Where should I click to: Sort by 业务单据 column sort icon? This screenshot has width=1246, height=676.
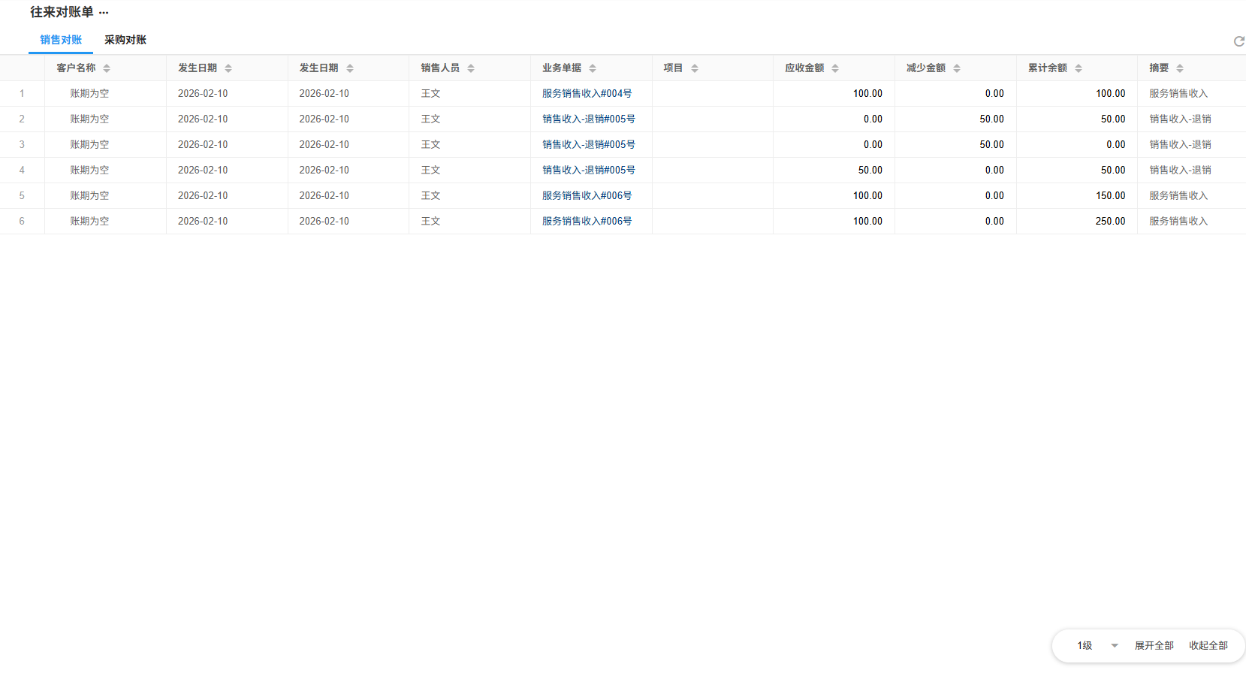tap(593, 68)
